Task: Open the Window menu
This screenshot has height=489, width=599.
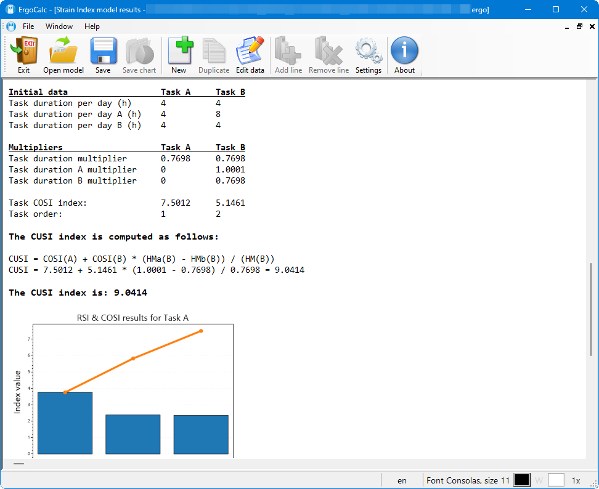Action: 59,26
